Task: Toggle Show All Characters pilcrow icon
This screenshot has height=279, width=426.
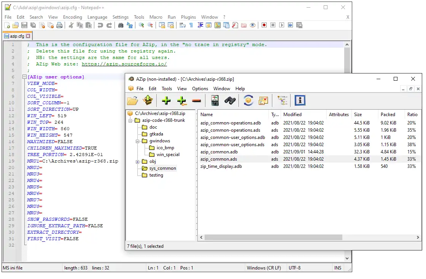Action: pyautogui.click(x=191, y=26)
